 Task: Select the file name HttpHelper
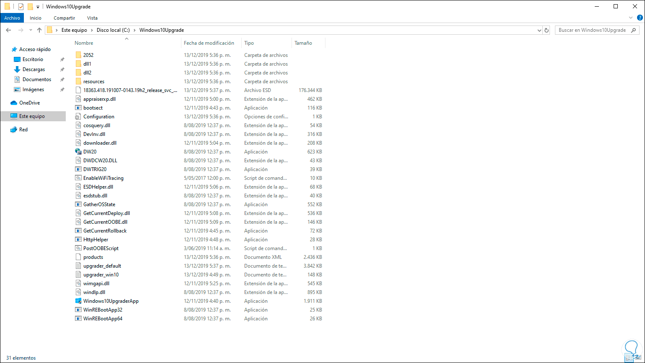coord(96,240)
